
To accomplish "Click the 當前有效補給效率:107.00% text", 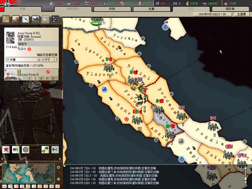I will coord(24,66).
